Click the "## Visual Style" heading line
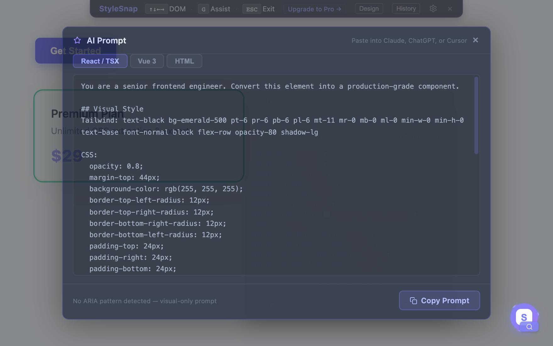This screenshot has width=553, height=346. (x=112, y=109)
